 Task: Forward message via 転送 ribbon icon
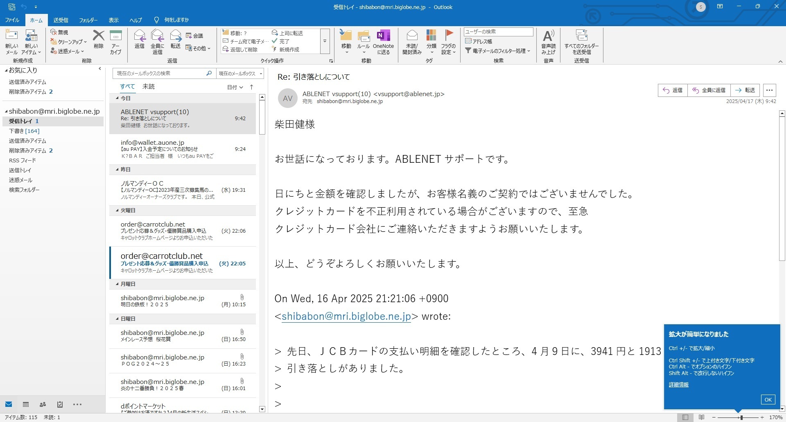pyautogui.click(x=176, y=40)
